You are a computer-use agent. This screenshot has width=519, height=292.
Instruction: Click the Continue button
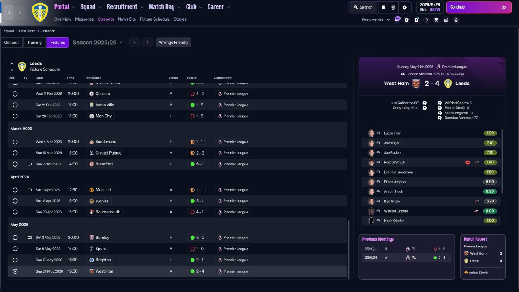pos(479,7)
